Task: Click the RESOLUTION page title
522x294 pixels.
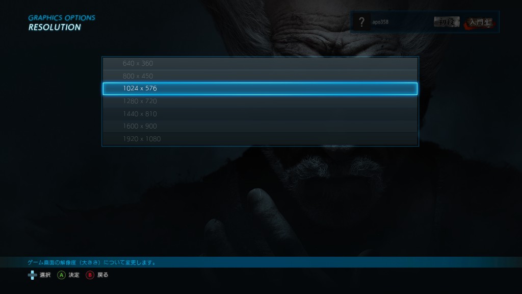Action: point(55,28)
